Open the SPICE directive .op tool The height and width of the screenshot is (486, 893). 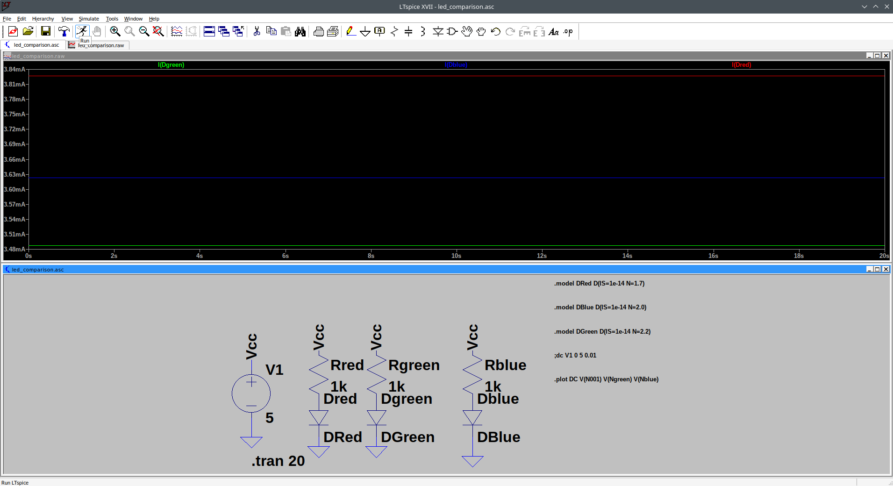[x=568, y=31]
